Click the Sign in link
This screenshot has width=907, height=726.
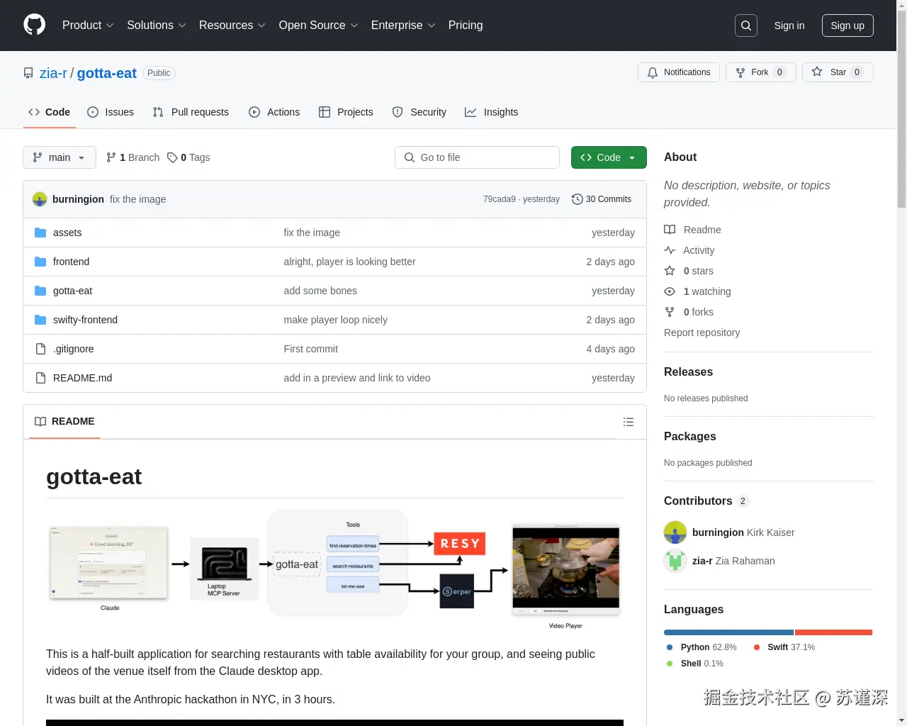tap(789, 26)
